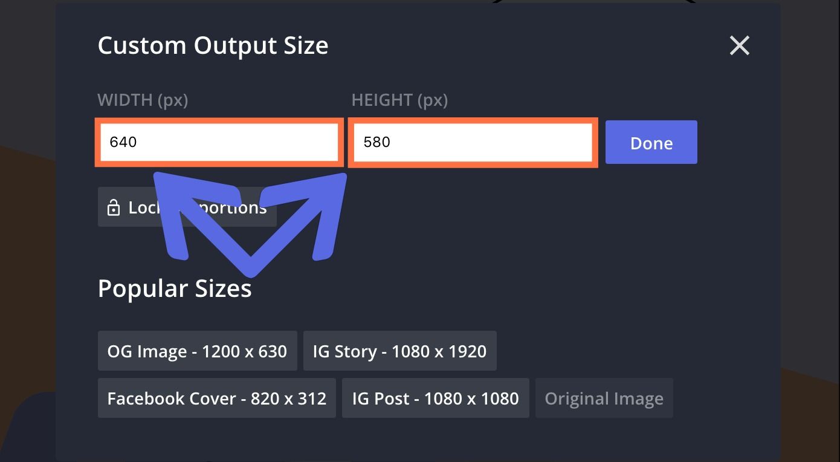Focus the WIDTH input showing 640
Viewport: 840px width, 462px height.
click(x=219, y=143)
